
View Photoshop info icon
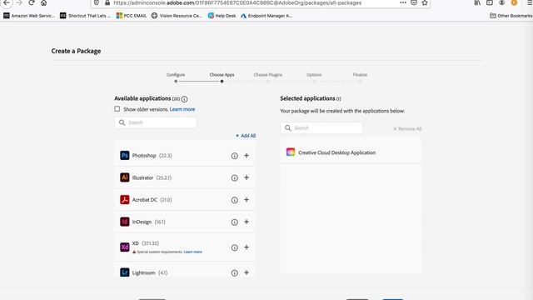click(x=235, y=156)
